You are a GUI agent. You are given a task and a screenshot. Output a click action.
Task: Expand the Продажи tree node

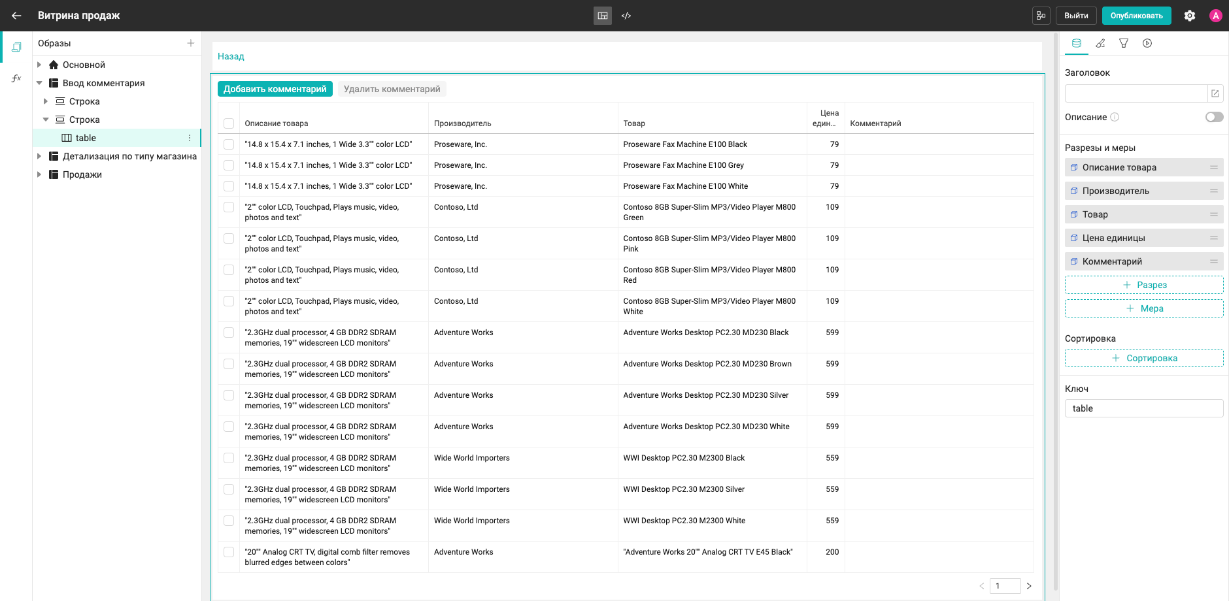39,174
